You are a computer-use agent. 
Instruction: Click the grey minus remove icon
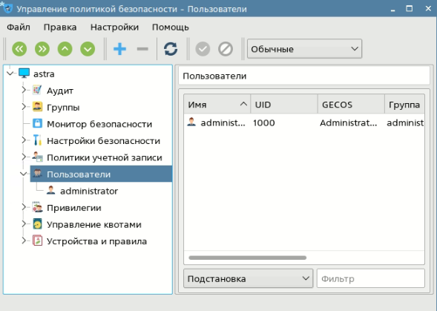(142, 49)
